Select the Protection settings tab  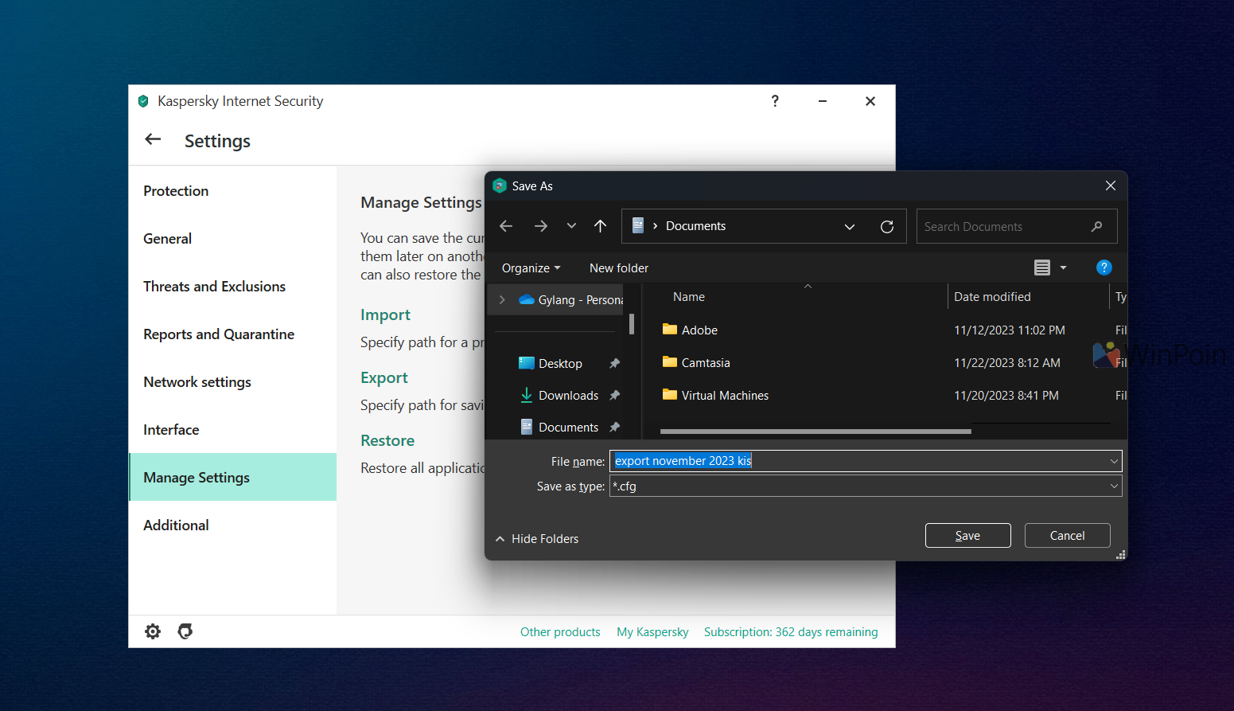coord(176,191)
